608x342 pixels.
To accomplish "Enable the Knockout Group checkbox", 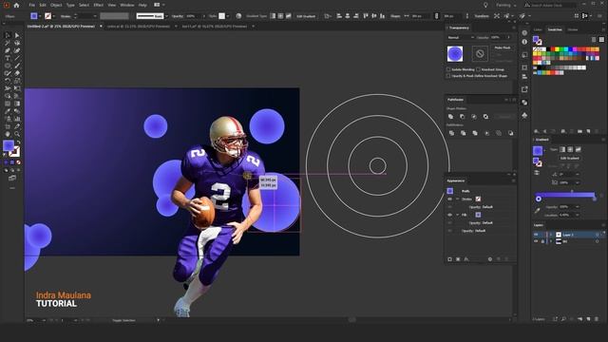I will pyautogui.click(x=479, y=69).
